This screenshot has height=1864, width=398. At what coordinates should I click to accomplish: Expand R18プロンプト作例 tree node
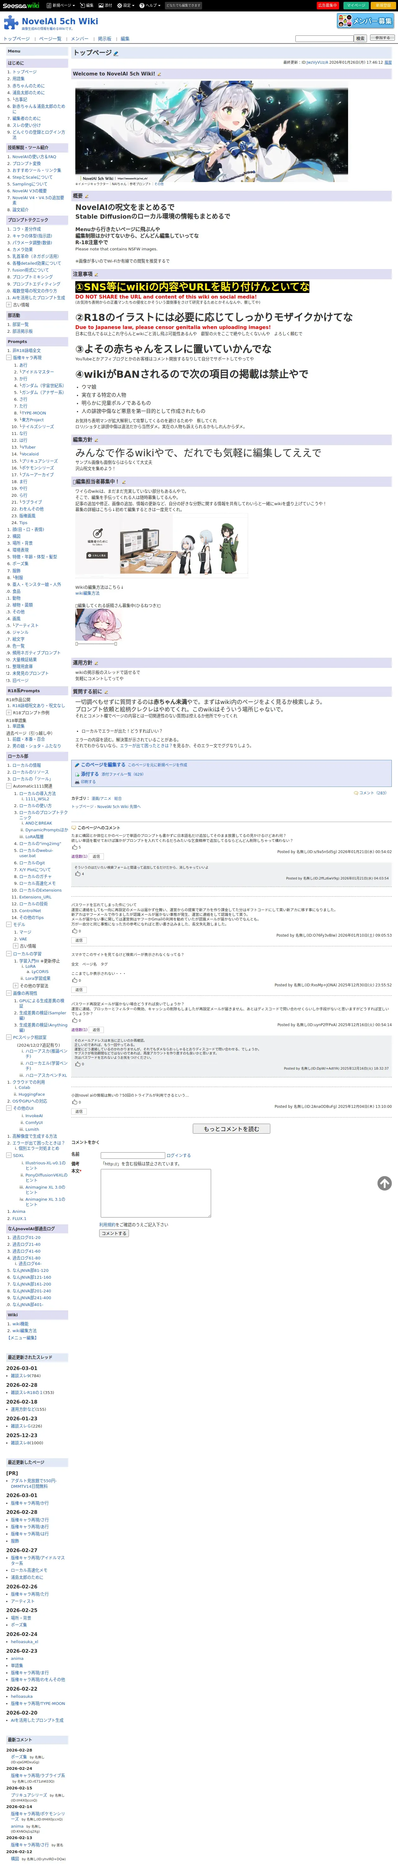pos(9,713)
